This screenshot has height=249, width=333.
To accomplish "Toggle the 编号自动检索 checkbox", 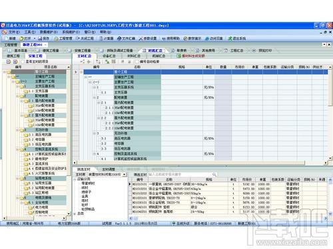I will pyautogui.click(x=137, y=62).
